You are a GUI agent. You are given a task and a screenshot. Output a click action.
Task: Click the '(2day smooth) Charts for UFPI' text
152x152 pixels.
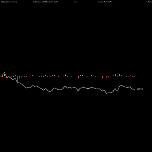click(46, 2)
